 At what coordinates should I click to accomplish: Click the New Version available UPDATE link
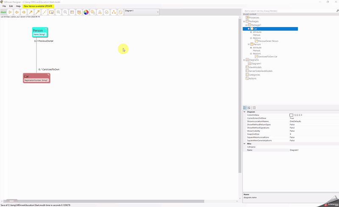tap(38, 6)
